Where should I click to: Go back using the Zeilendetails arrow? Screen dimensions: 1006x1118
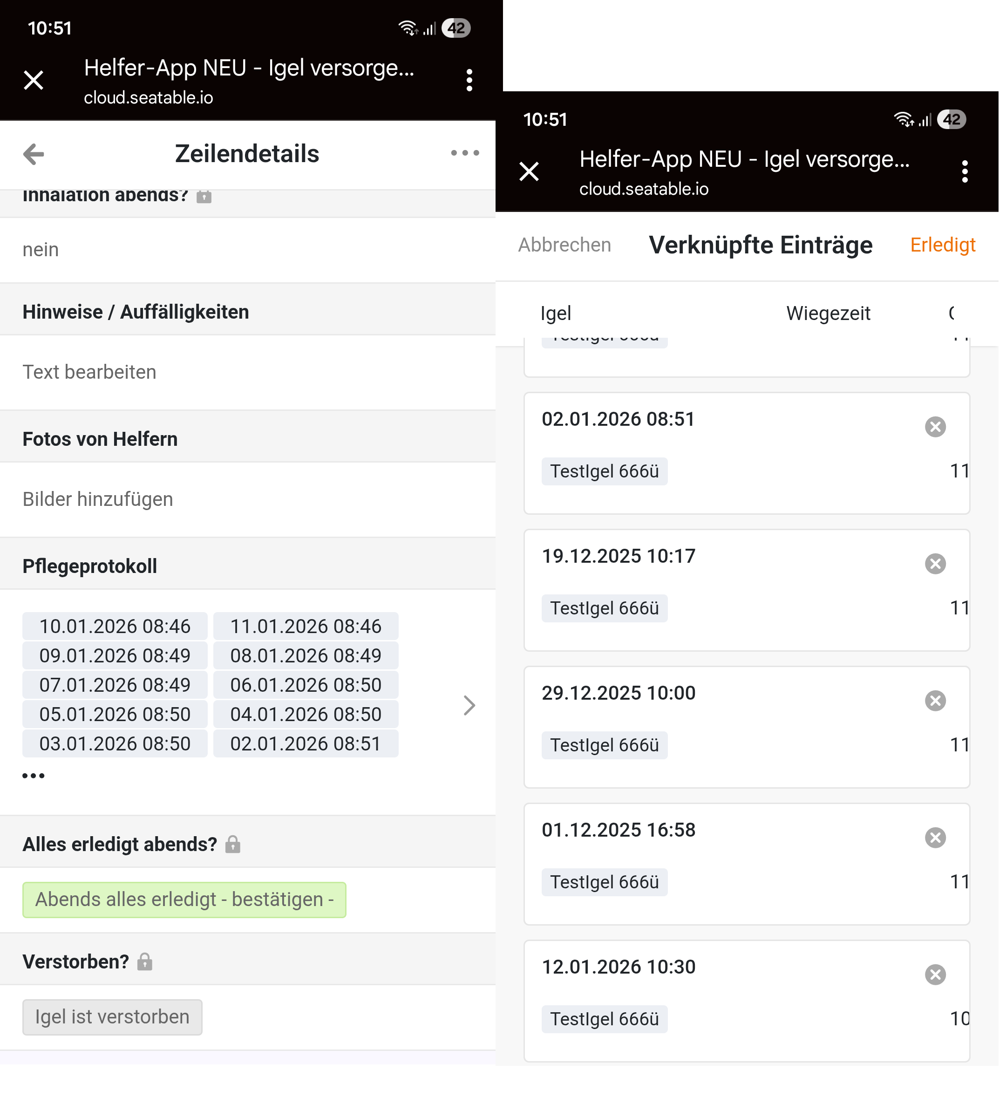tap(34, 154)
